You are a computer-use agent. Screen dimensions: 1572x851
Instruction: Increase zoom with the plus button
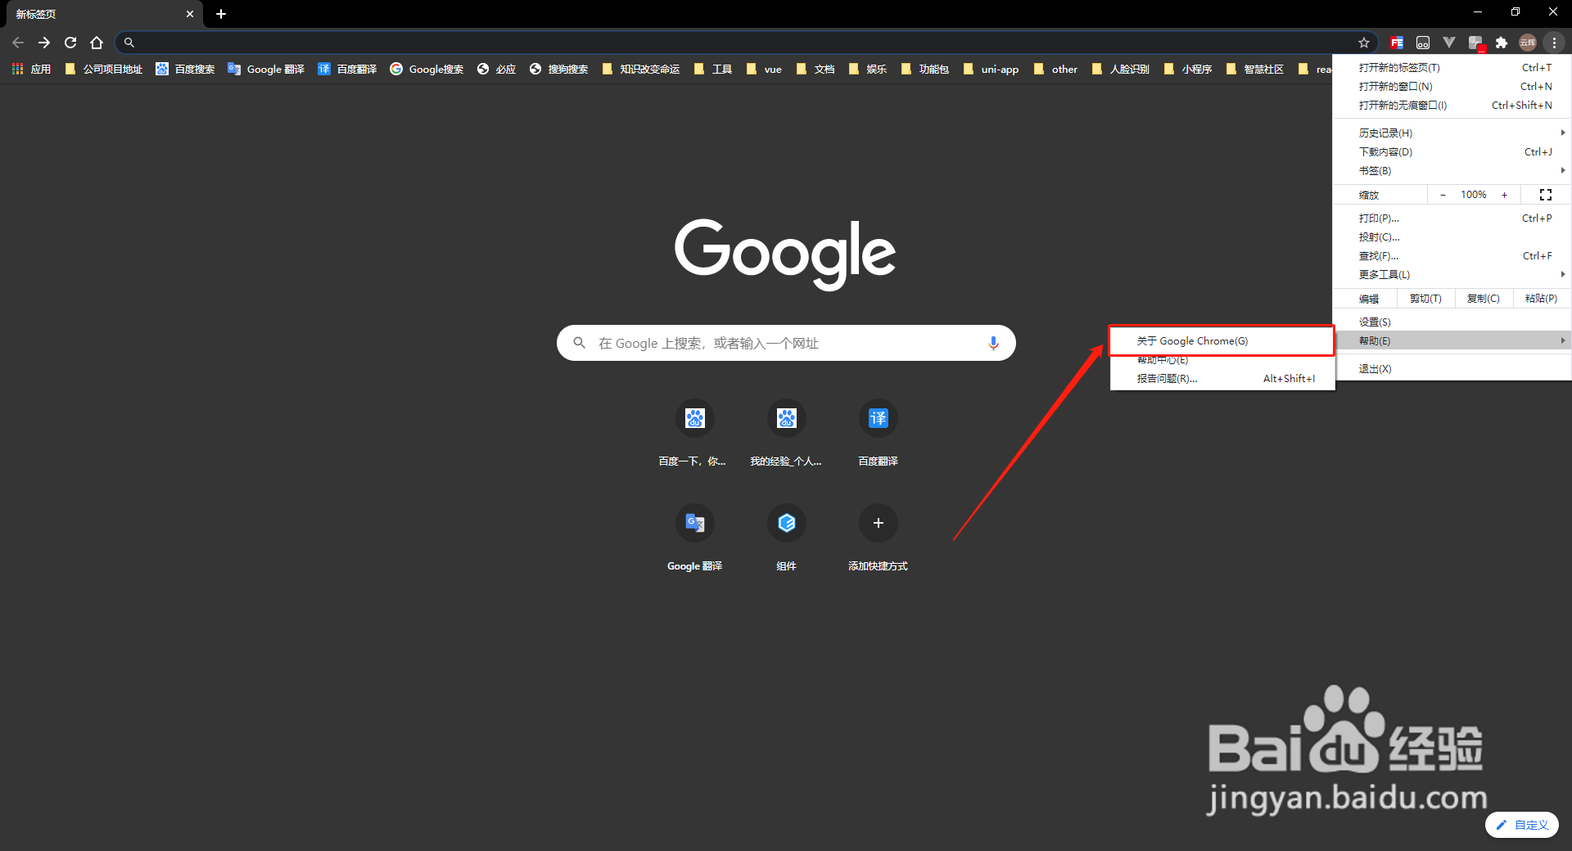[x=1504, y=195]
